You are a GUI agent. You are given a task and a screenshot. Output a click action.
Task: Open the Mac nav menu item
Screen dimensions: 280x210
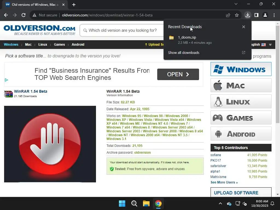(x=28, y=45)
